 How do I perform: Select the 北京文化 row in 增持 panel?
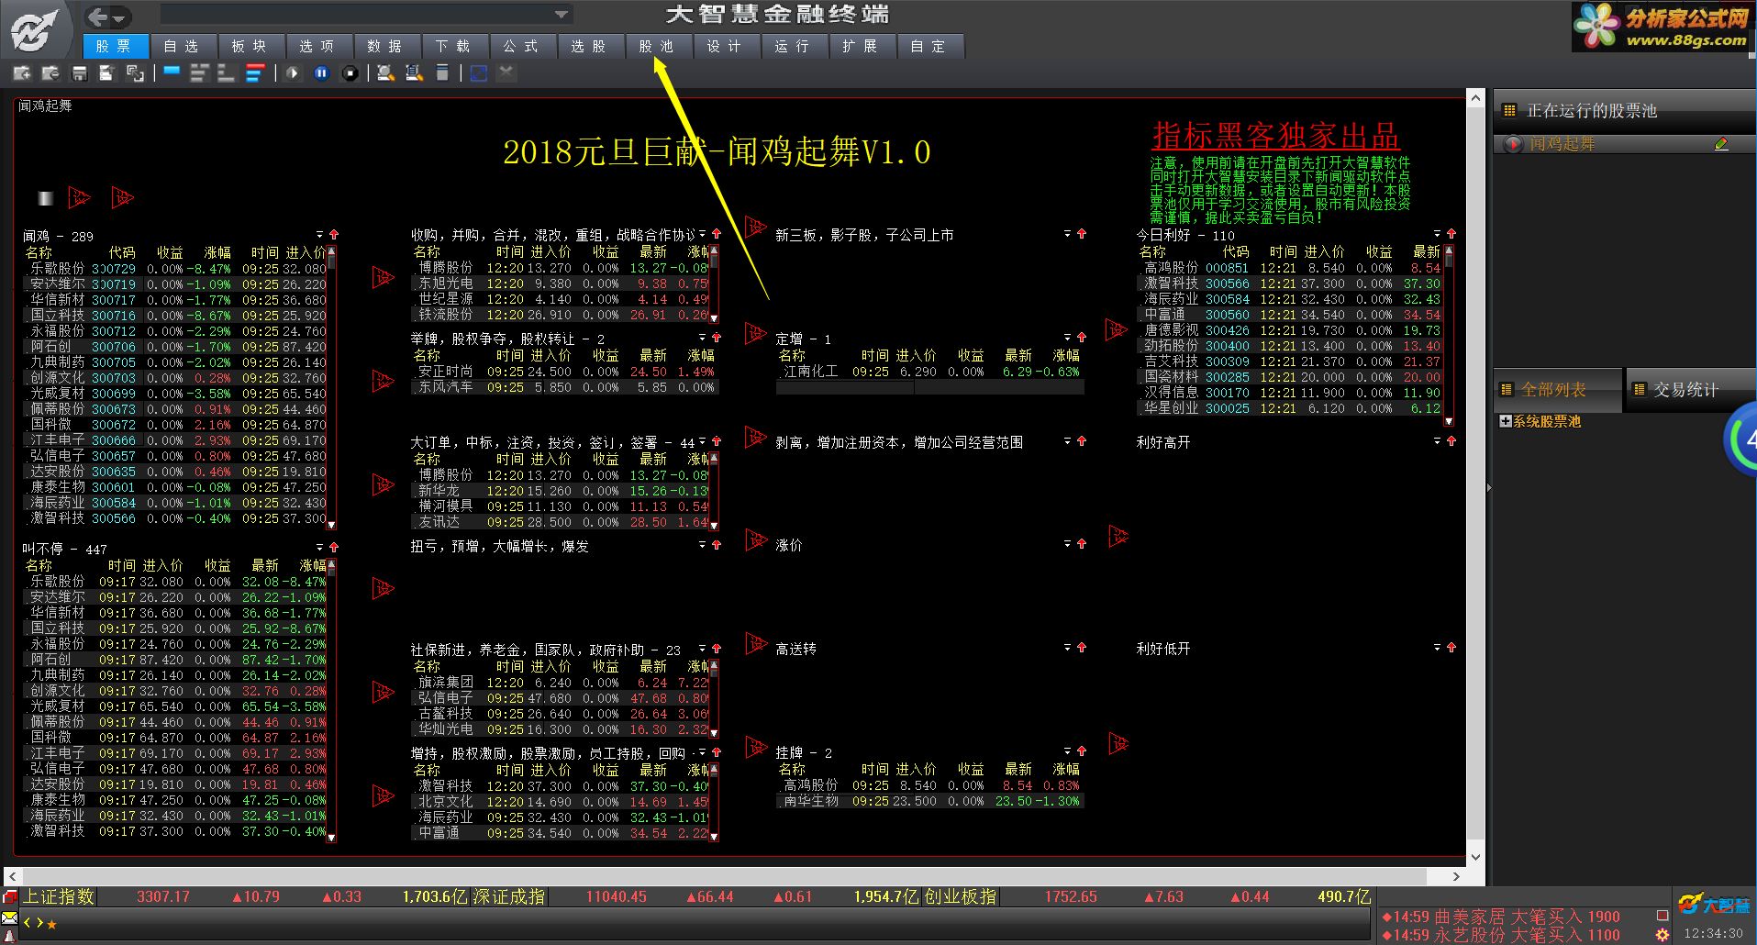click(x=561, y=802)
